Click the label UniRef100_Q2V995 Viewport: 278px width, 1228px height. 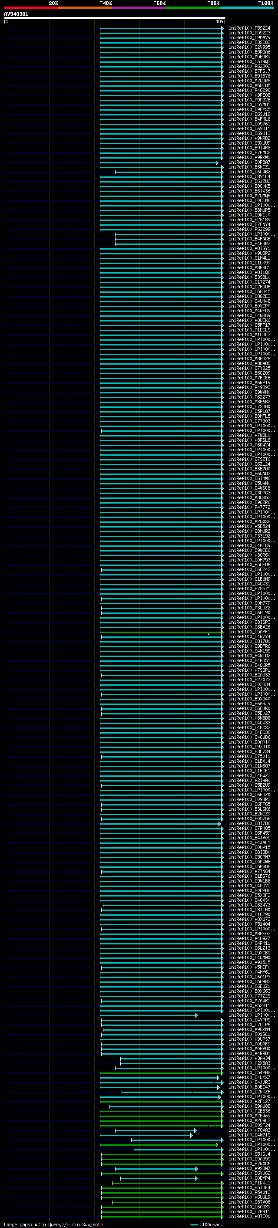click(249, 47)
